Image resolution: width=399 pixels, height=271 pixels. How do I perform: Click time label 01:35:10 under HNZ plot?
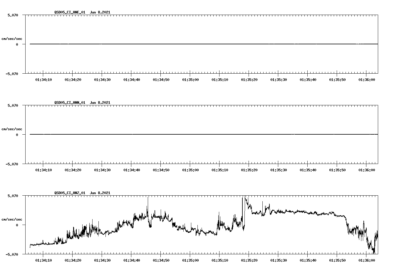click(220, 260)
